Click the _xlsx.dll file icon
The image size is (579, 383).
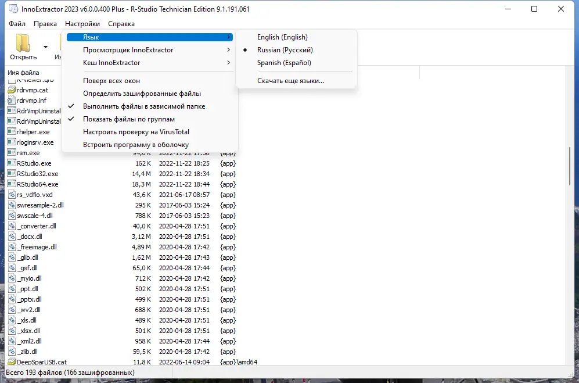pyautogui.click(x=12, y=331)
